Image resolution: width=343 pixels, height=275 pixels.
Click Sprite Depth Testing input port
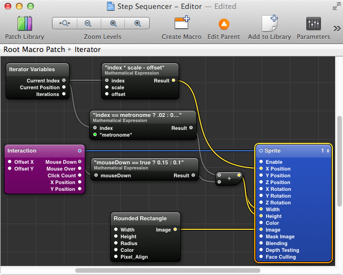click(x=261, y=250)
